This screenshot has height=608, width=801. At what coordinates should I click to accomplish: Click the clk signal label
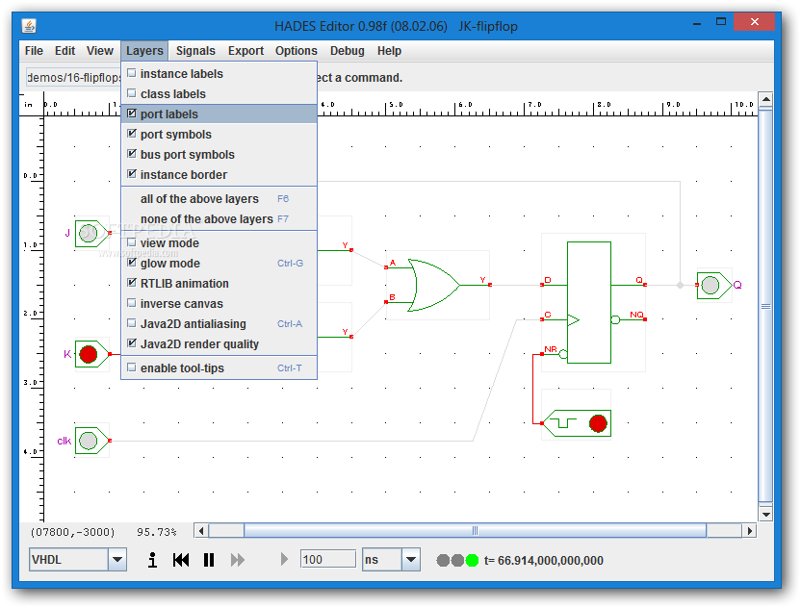coord(64,441)
